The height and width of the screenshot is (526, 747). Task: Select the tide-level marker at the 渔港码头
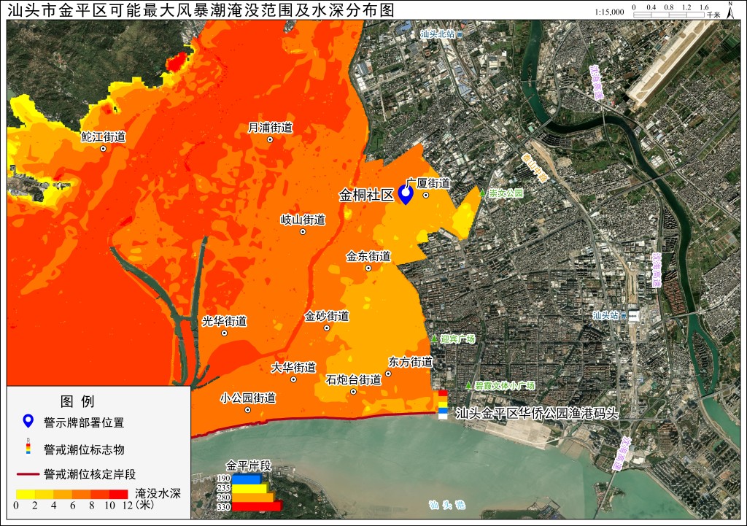click(x=443, y=404)
